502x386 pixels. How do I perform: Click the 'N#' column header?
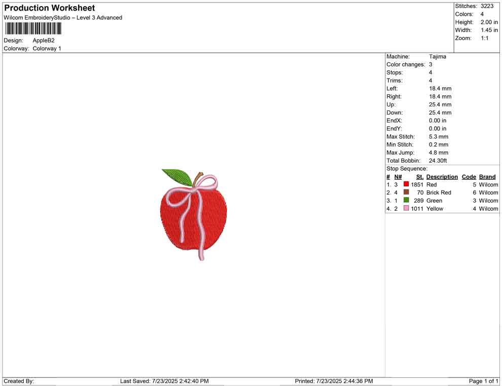point(398,177)
